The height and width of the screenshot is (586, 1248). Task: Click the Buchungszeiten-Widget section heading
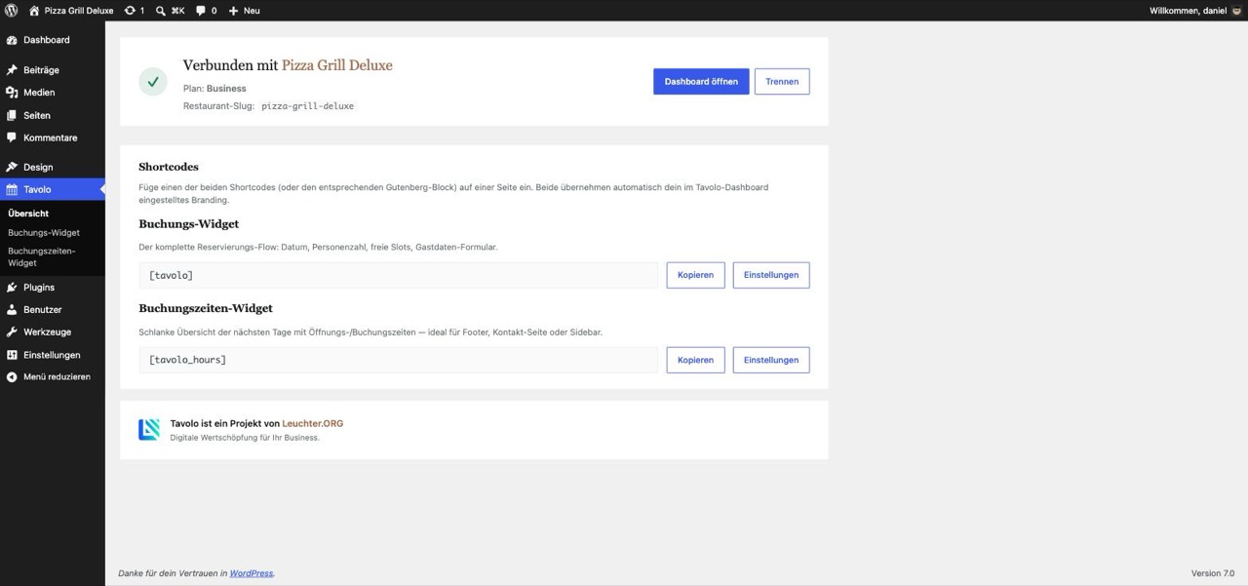point(206,308)
